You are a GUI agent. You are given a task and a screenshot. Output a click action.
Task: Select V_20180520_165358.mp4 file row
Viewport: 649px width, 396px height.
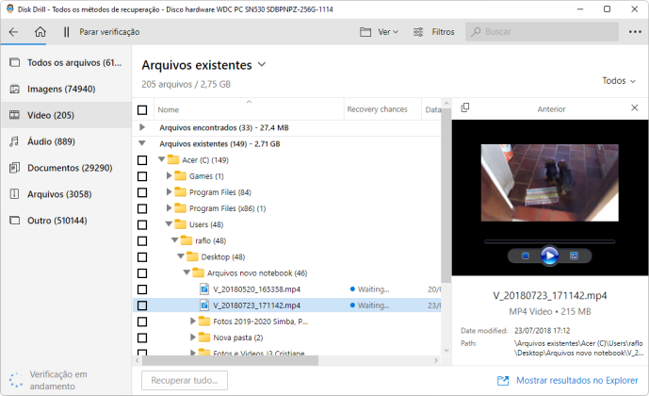(x=287, y=289)
